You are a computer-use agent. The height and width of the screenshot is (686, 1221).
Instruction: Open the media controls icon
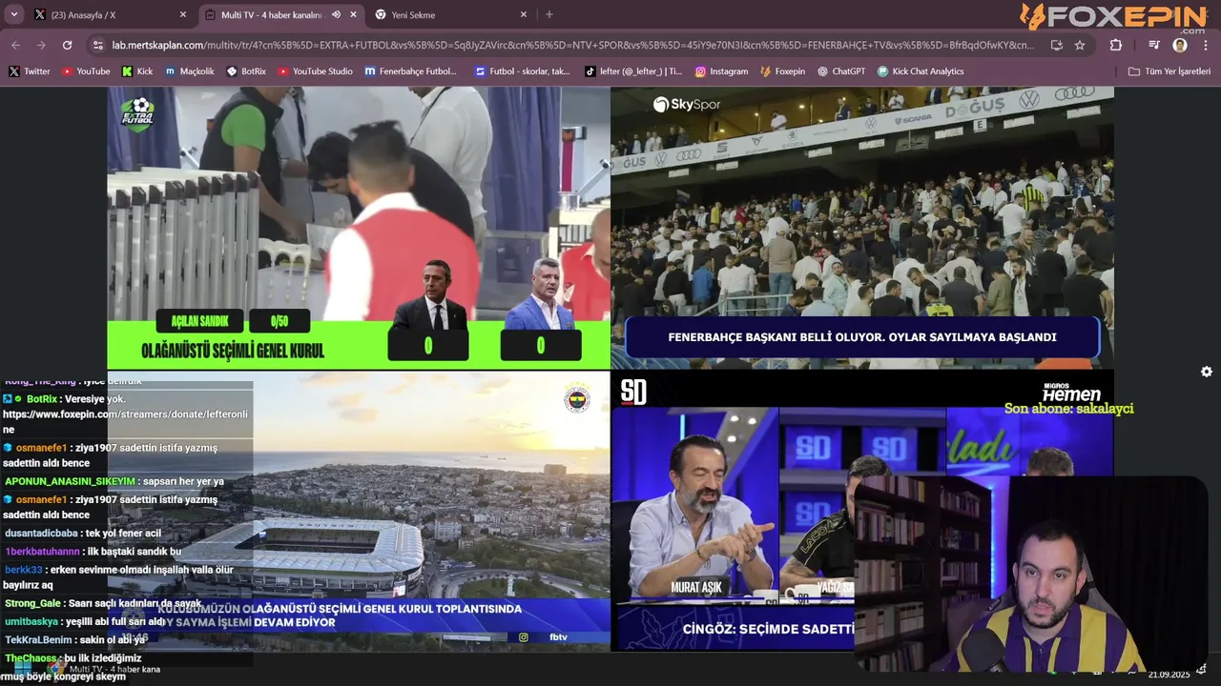[x=1154, y=45]
